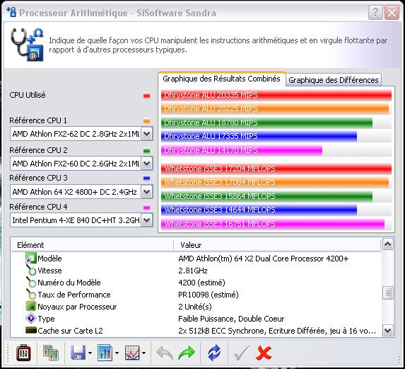Refresh the benchmark with blue arrows icon
The image size is (405, 369).
(214, 353)
